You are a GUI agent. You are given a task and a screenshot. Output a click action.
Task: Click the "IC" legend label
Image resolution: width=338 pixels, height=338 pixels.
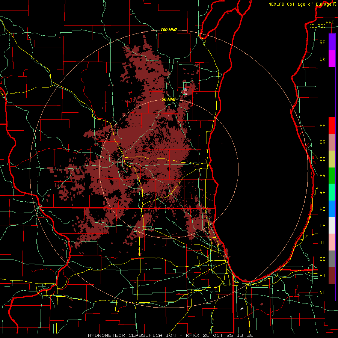[322, 243]
